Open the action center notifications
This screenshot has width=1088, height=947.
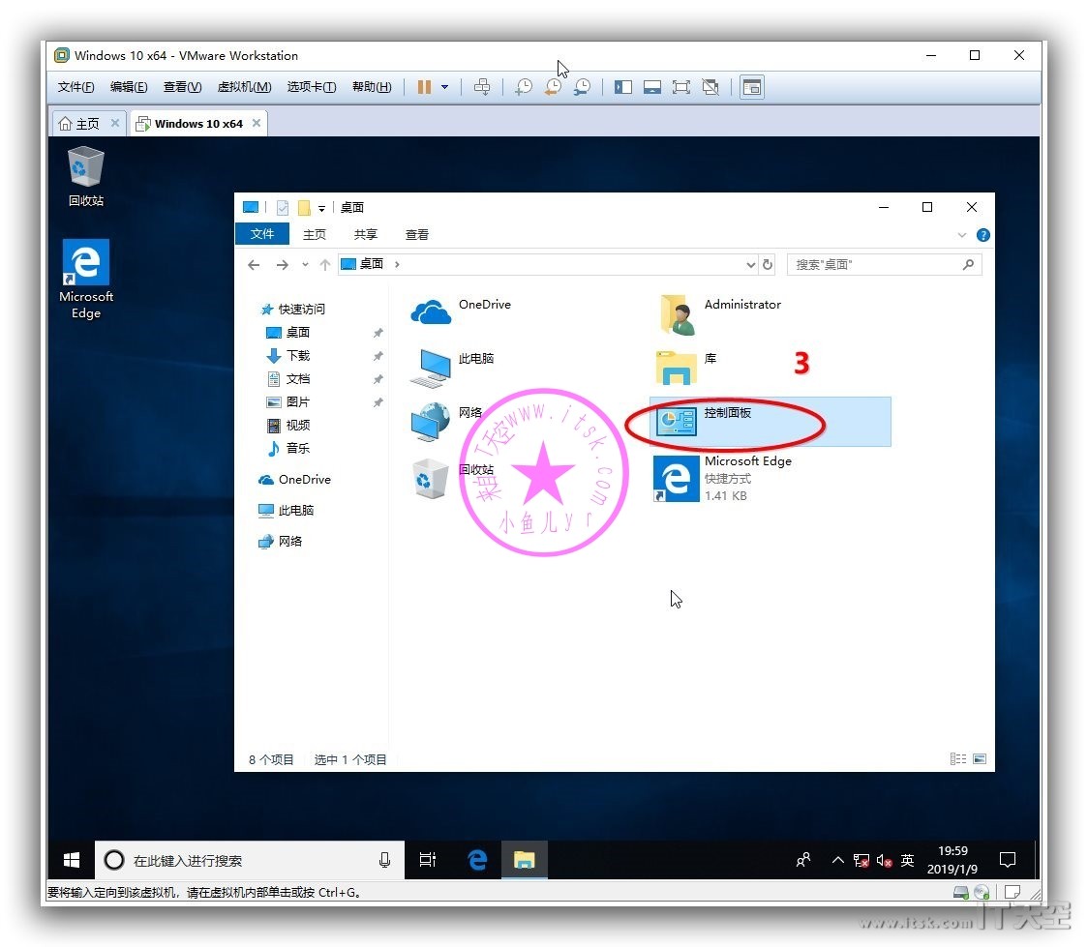(x=1008, y=860)
